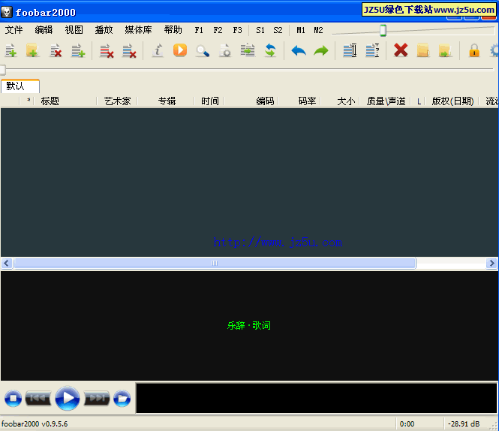
Task: Click the playlist horizontal scrollbar right arrow
Action: coord(492,264)
